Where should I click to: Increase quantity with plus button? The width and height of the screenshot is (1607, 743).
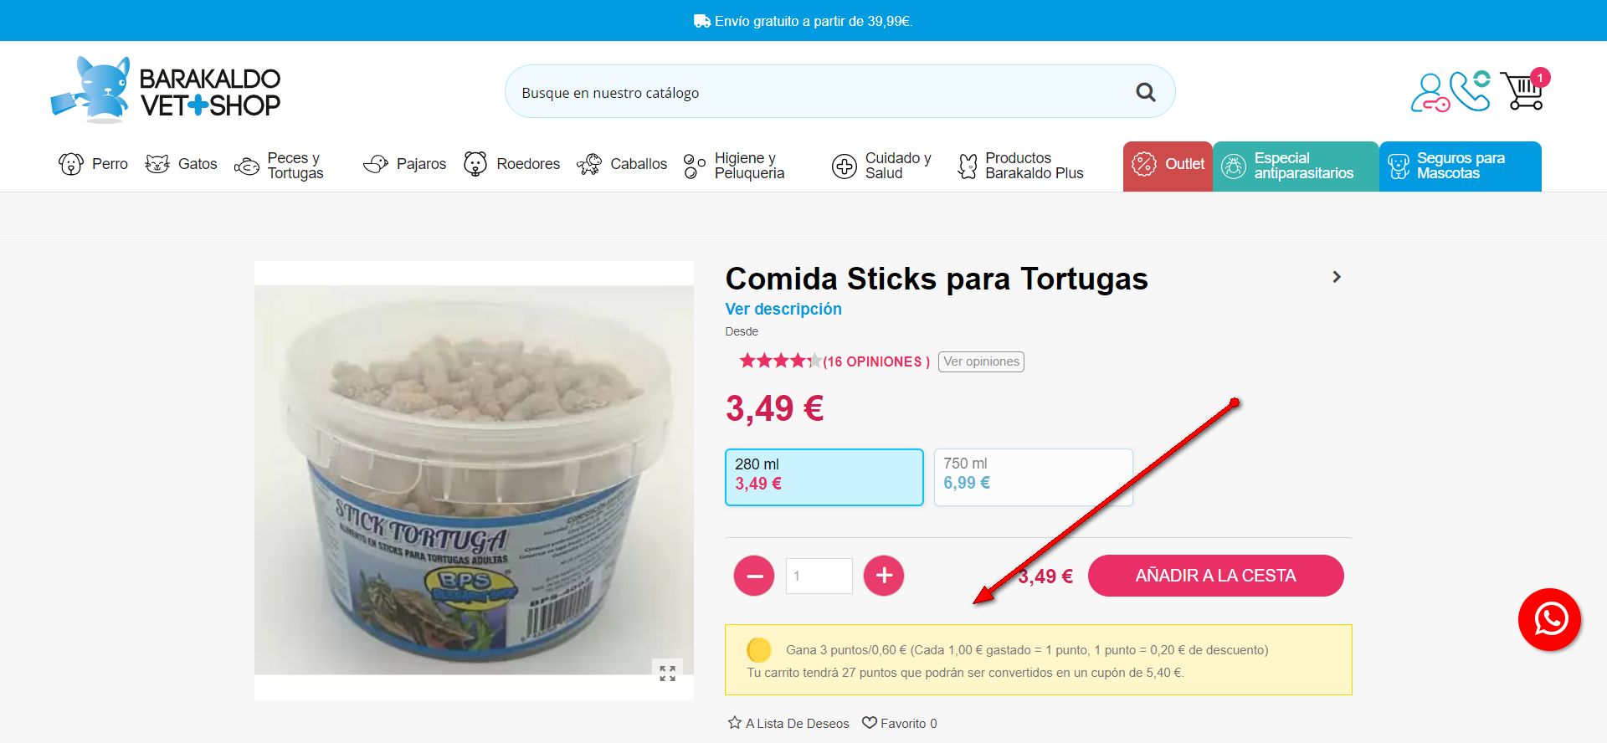click(884, 576)
